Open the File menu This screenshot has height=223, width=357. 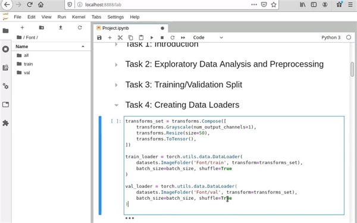17,17
